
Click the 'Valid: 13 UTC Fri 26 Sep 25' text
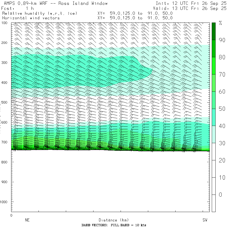point(189,8)
